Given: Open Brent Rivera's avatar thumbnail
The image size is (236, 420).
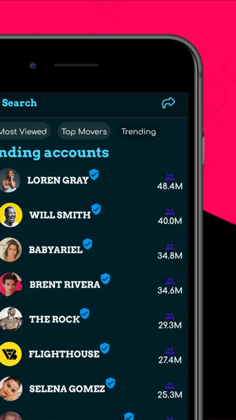Looking at the screenshot, I should (10, 285).
